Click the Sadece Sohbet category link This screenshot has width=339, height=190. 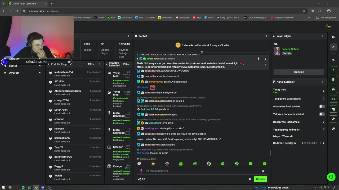pyautogui.click(x=291, y=49)
